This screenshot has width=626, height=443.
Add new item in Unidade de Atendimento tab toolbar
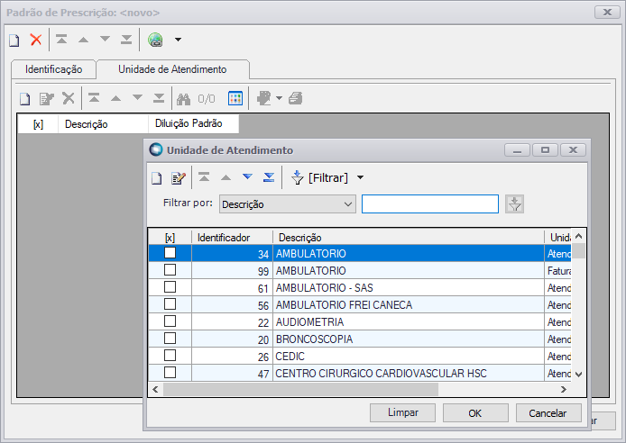coord(24,99)
